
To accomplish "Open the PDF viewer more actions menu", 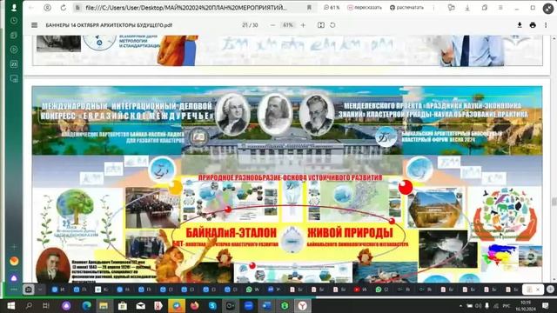I will click(546, 25).
